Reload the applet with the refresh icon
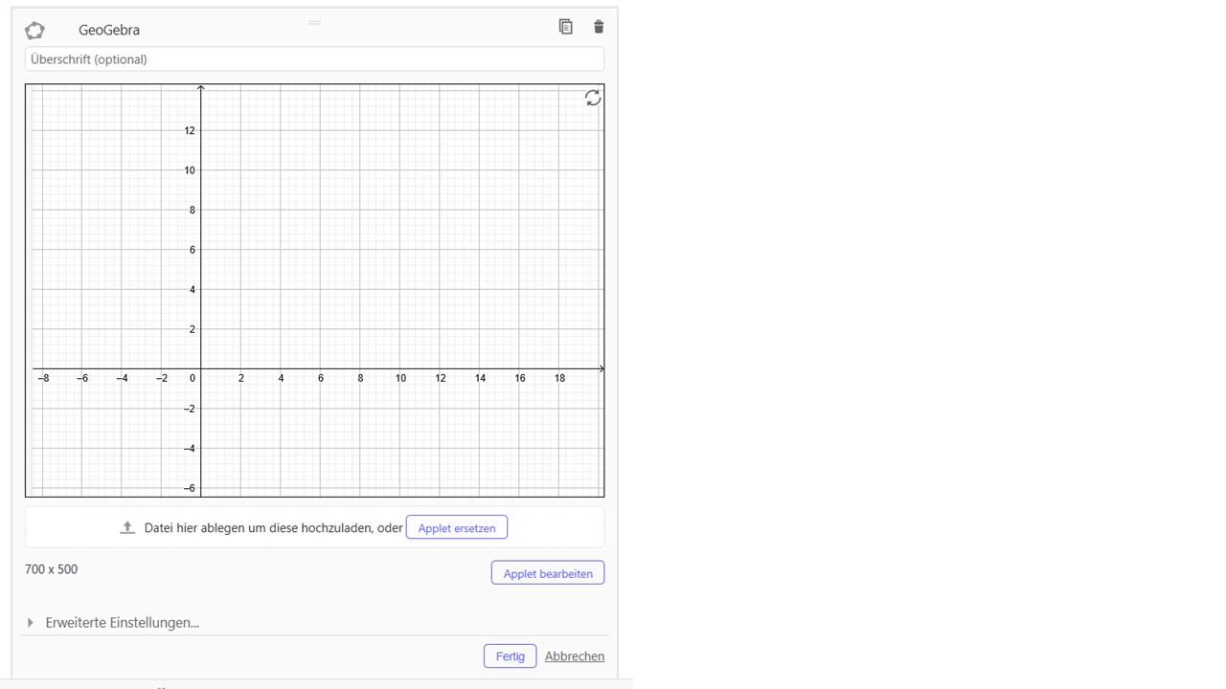This screenshot has width=1226, height=689. click(593, 98)
